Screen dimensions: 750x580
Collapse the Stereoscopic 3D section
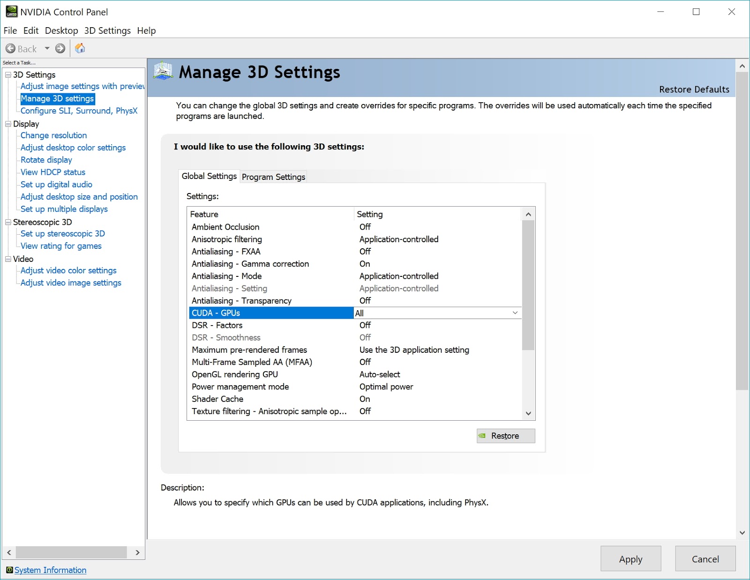(8, 222)
